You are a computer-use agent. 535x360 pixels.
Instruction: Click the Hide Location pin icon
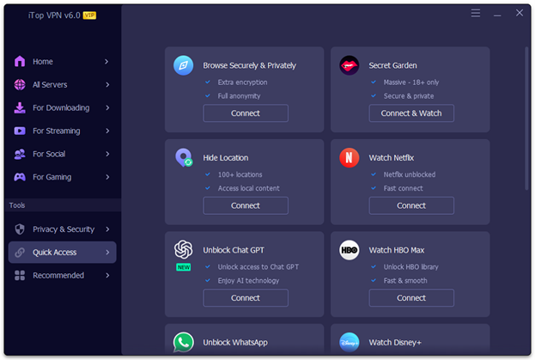(184, 157)
